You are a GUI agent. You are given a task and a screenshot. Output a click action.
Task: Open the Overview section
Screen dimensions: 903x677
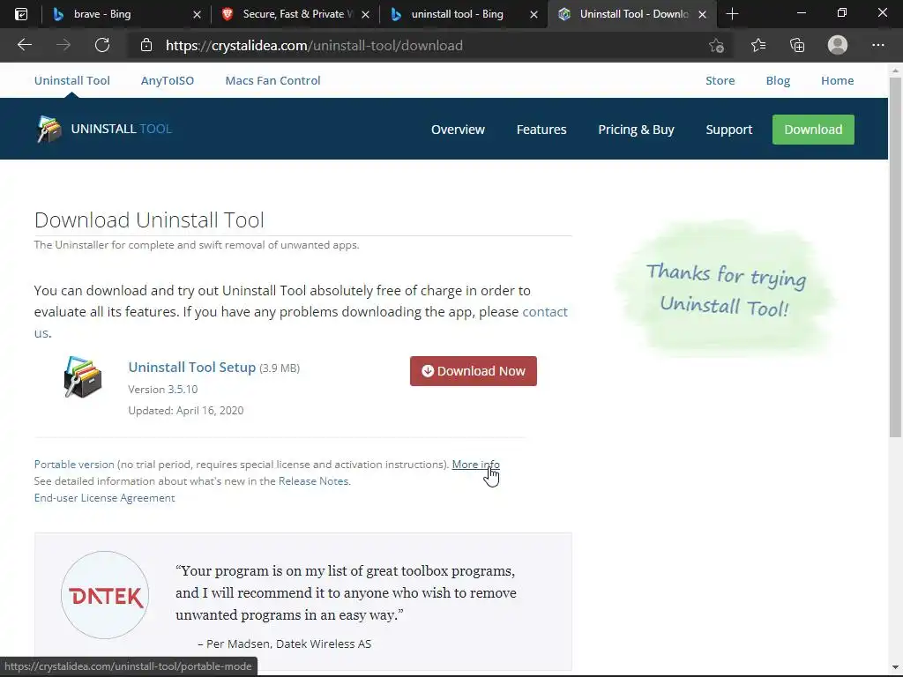[x=458, y=130]
